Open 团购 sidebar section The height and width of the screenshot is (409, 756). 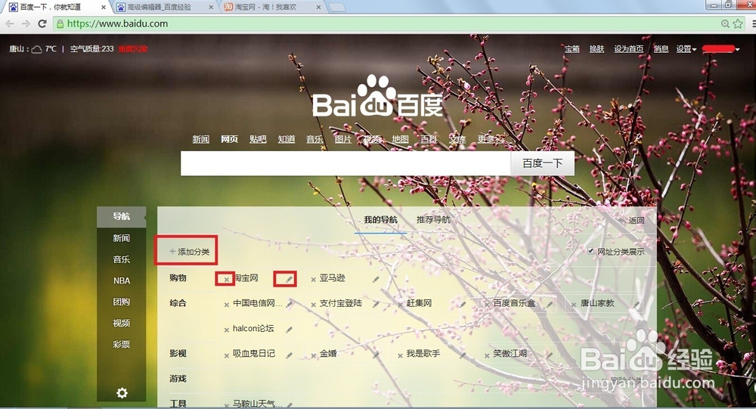122,302
